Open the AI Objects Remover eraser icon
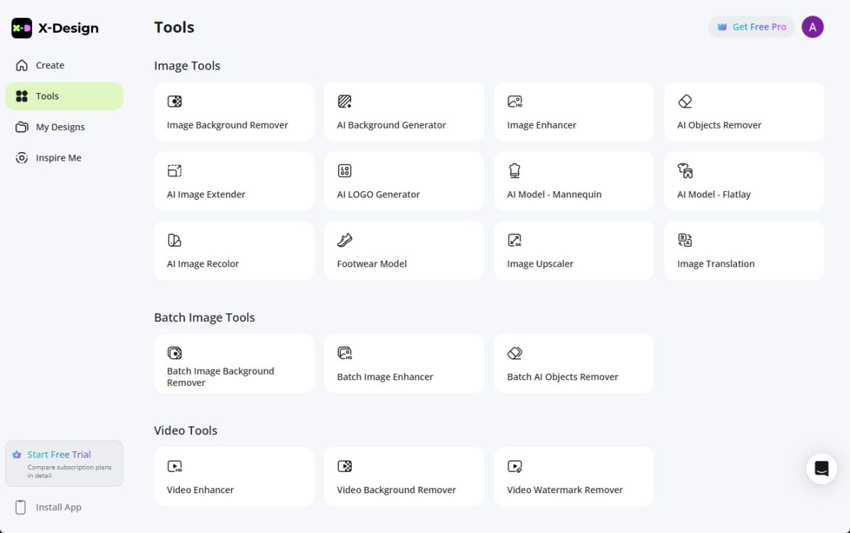This screenshot has height=533, width=850. point(685,102)
